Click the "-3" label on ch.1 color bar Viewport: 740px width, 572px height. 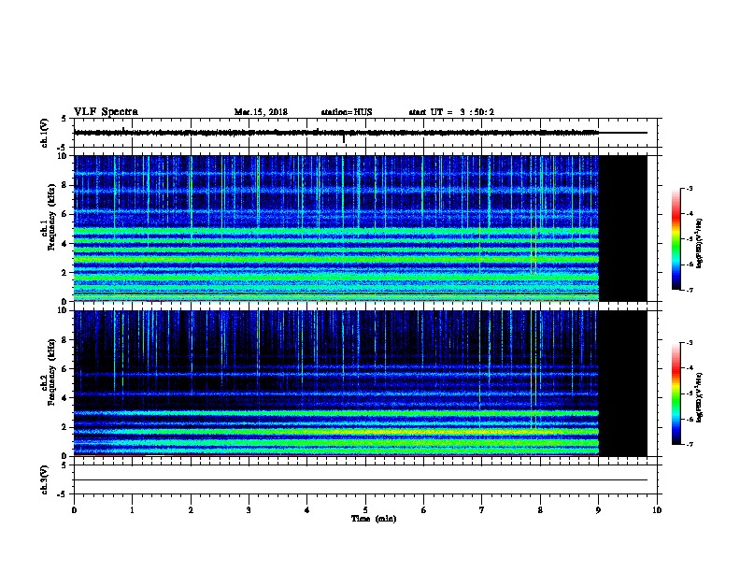click(689, 188)
